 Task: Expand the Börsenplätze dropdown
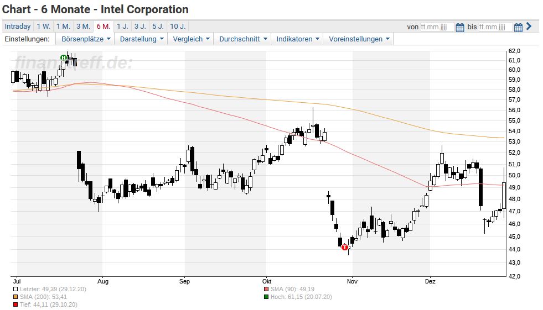(86, 39)
